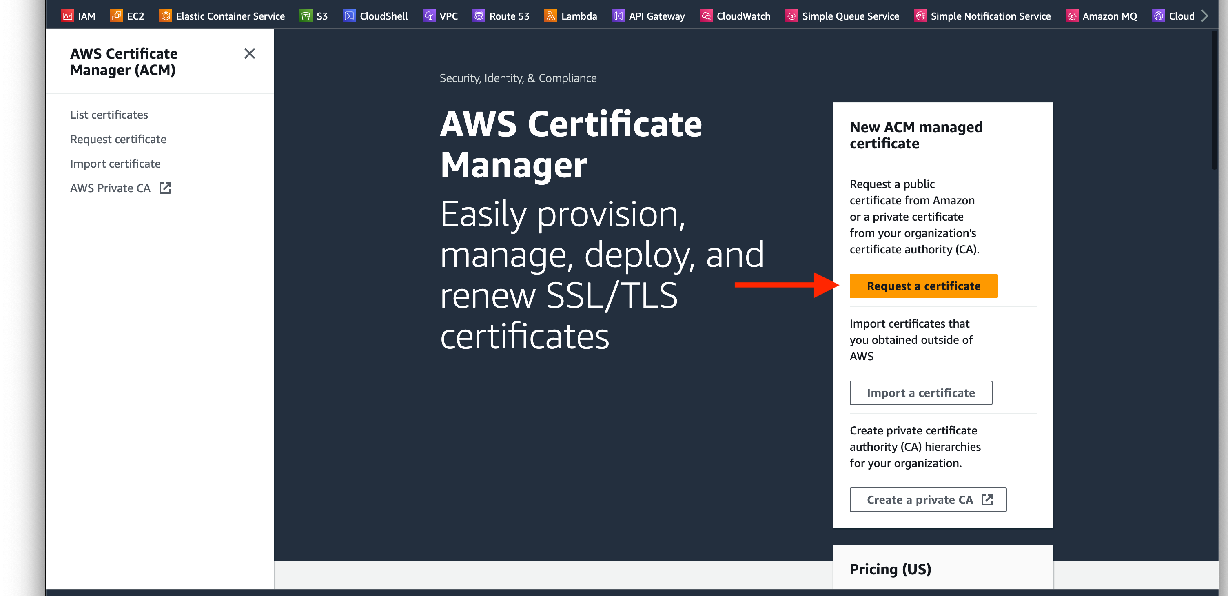Click the Pricing (US) heading
The image size is (1228, 596).
point(890,569)
